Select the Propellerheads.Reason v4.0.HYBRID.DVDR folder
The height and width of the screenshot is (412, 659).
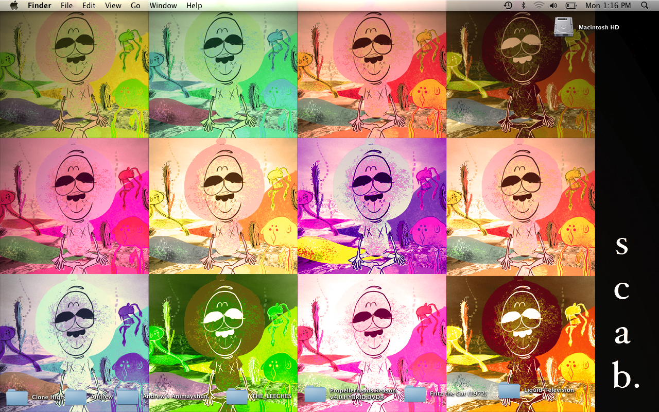coord(315,394)
